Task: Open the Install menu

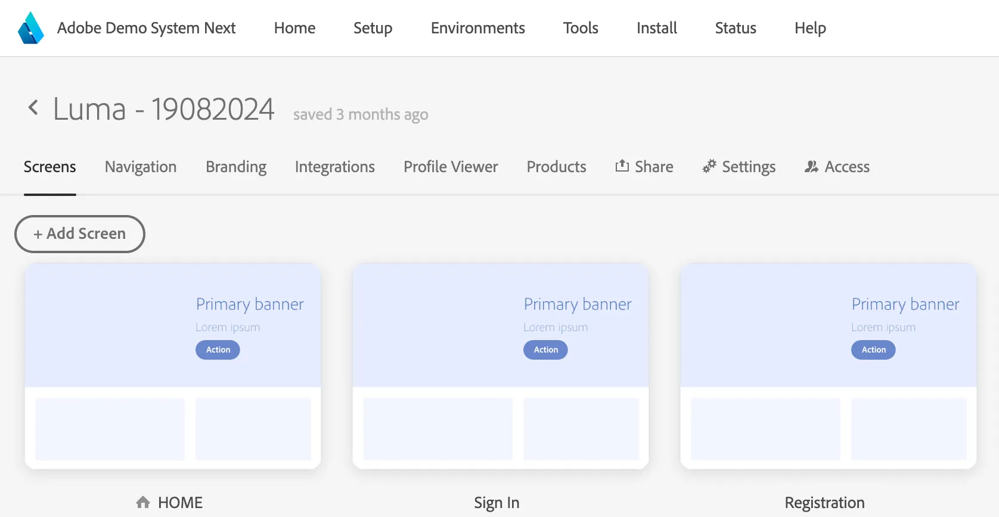Action: [657, 28]
